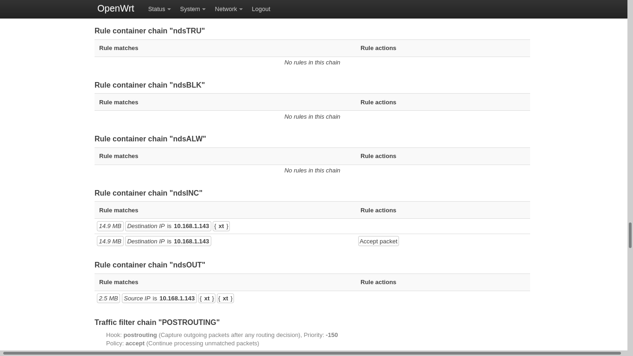Click the second { xt } tag in ndsOUT row

(226, 298)
